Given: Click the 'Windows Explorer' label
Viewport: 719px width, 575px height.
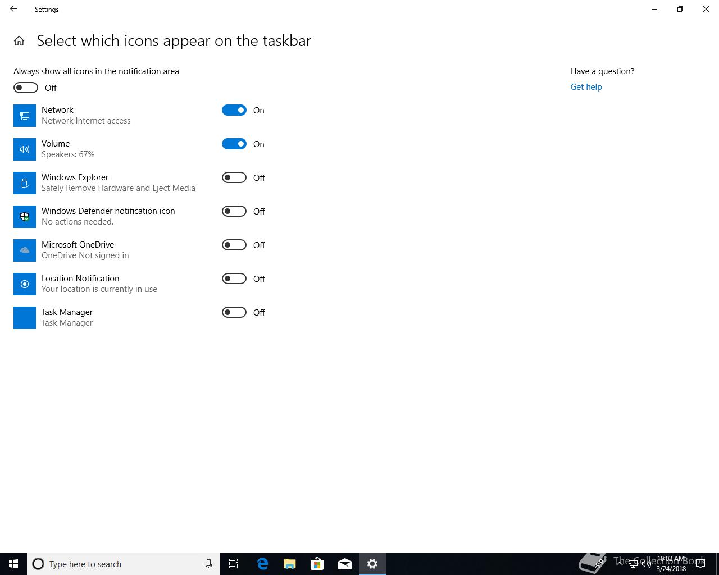Looking at the screenshot, I should pos(75,177).
